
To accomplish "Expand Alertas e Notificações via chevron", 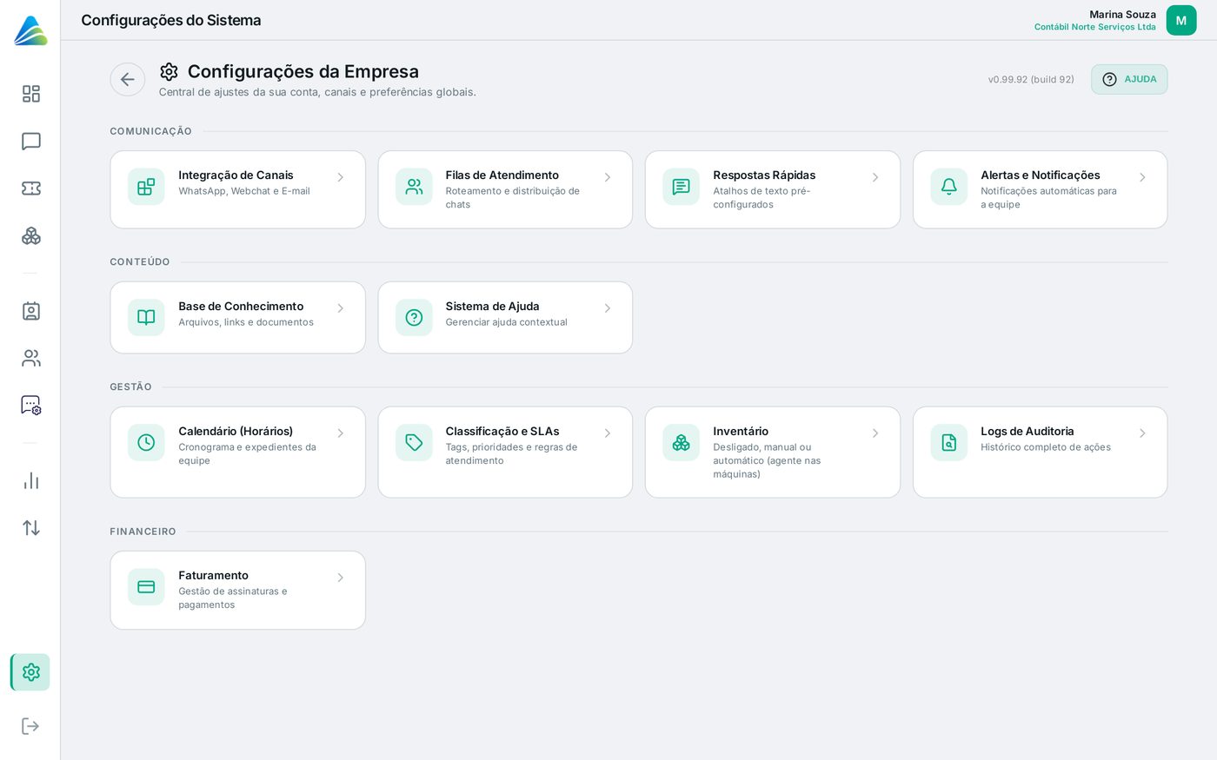I will point(1142,177).
